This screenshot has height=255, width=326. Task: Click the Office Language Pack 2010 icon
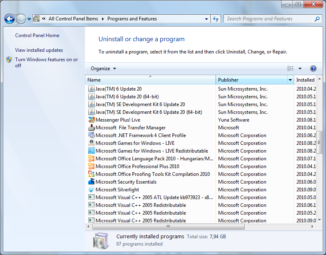[91, 158]
